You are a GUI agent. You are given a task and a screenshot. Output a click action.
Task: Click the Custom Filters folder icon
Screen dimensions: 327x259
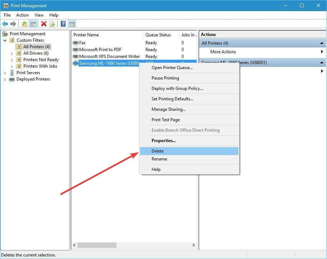(x=12, y=40)
